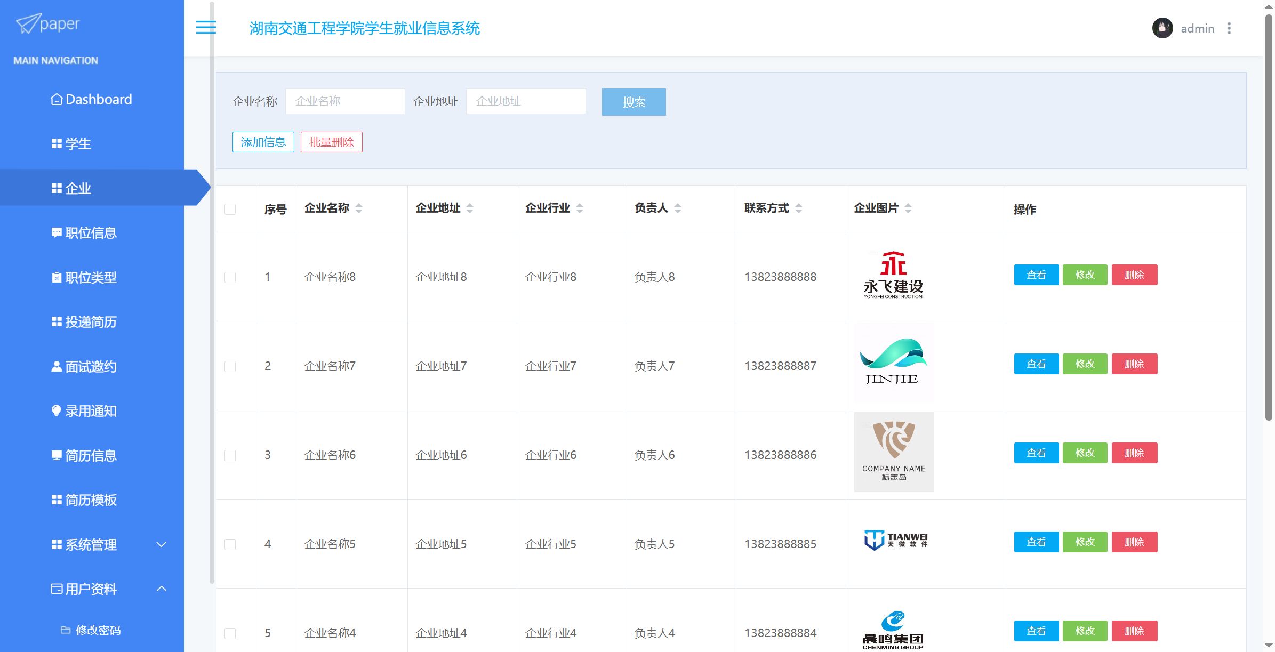Sort by 企业行业 column arrows

580,208
